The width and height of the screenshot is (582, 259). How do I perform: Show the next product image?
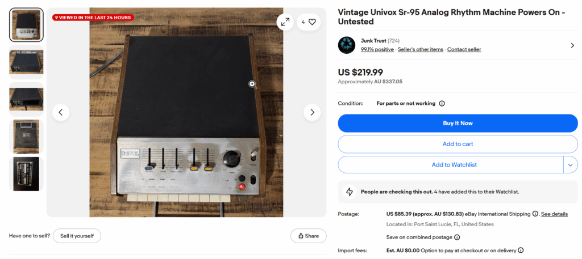click(x=312, y=112)
